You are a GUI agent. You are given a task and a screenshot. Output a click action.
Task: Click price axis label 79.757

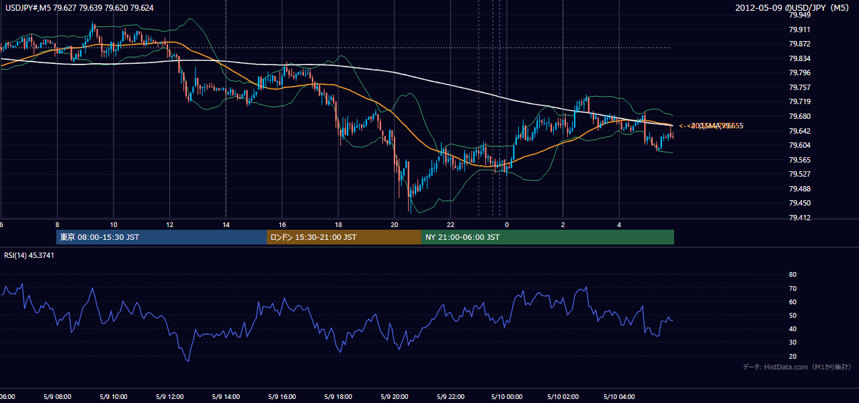(799, 87)
